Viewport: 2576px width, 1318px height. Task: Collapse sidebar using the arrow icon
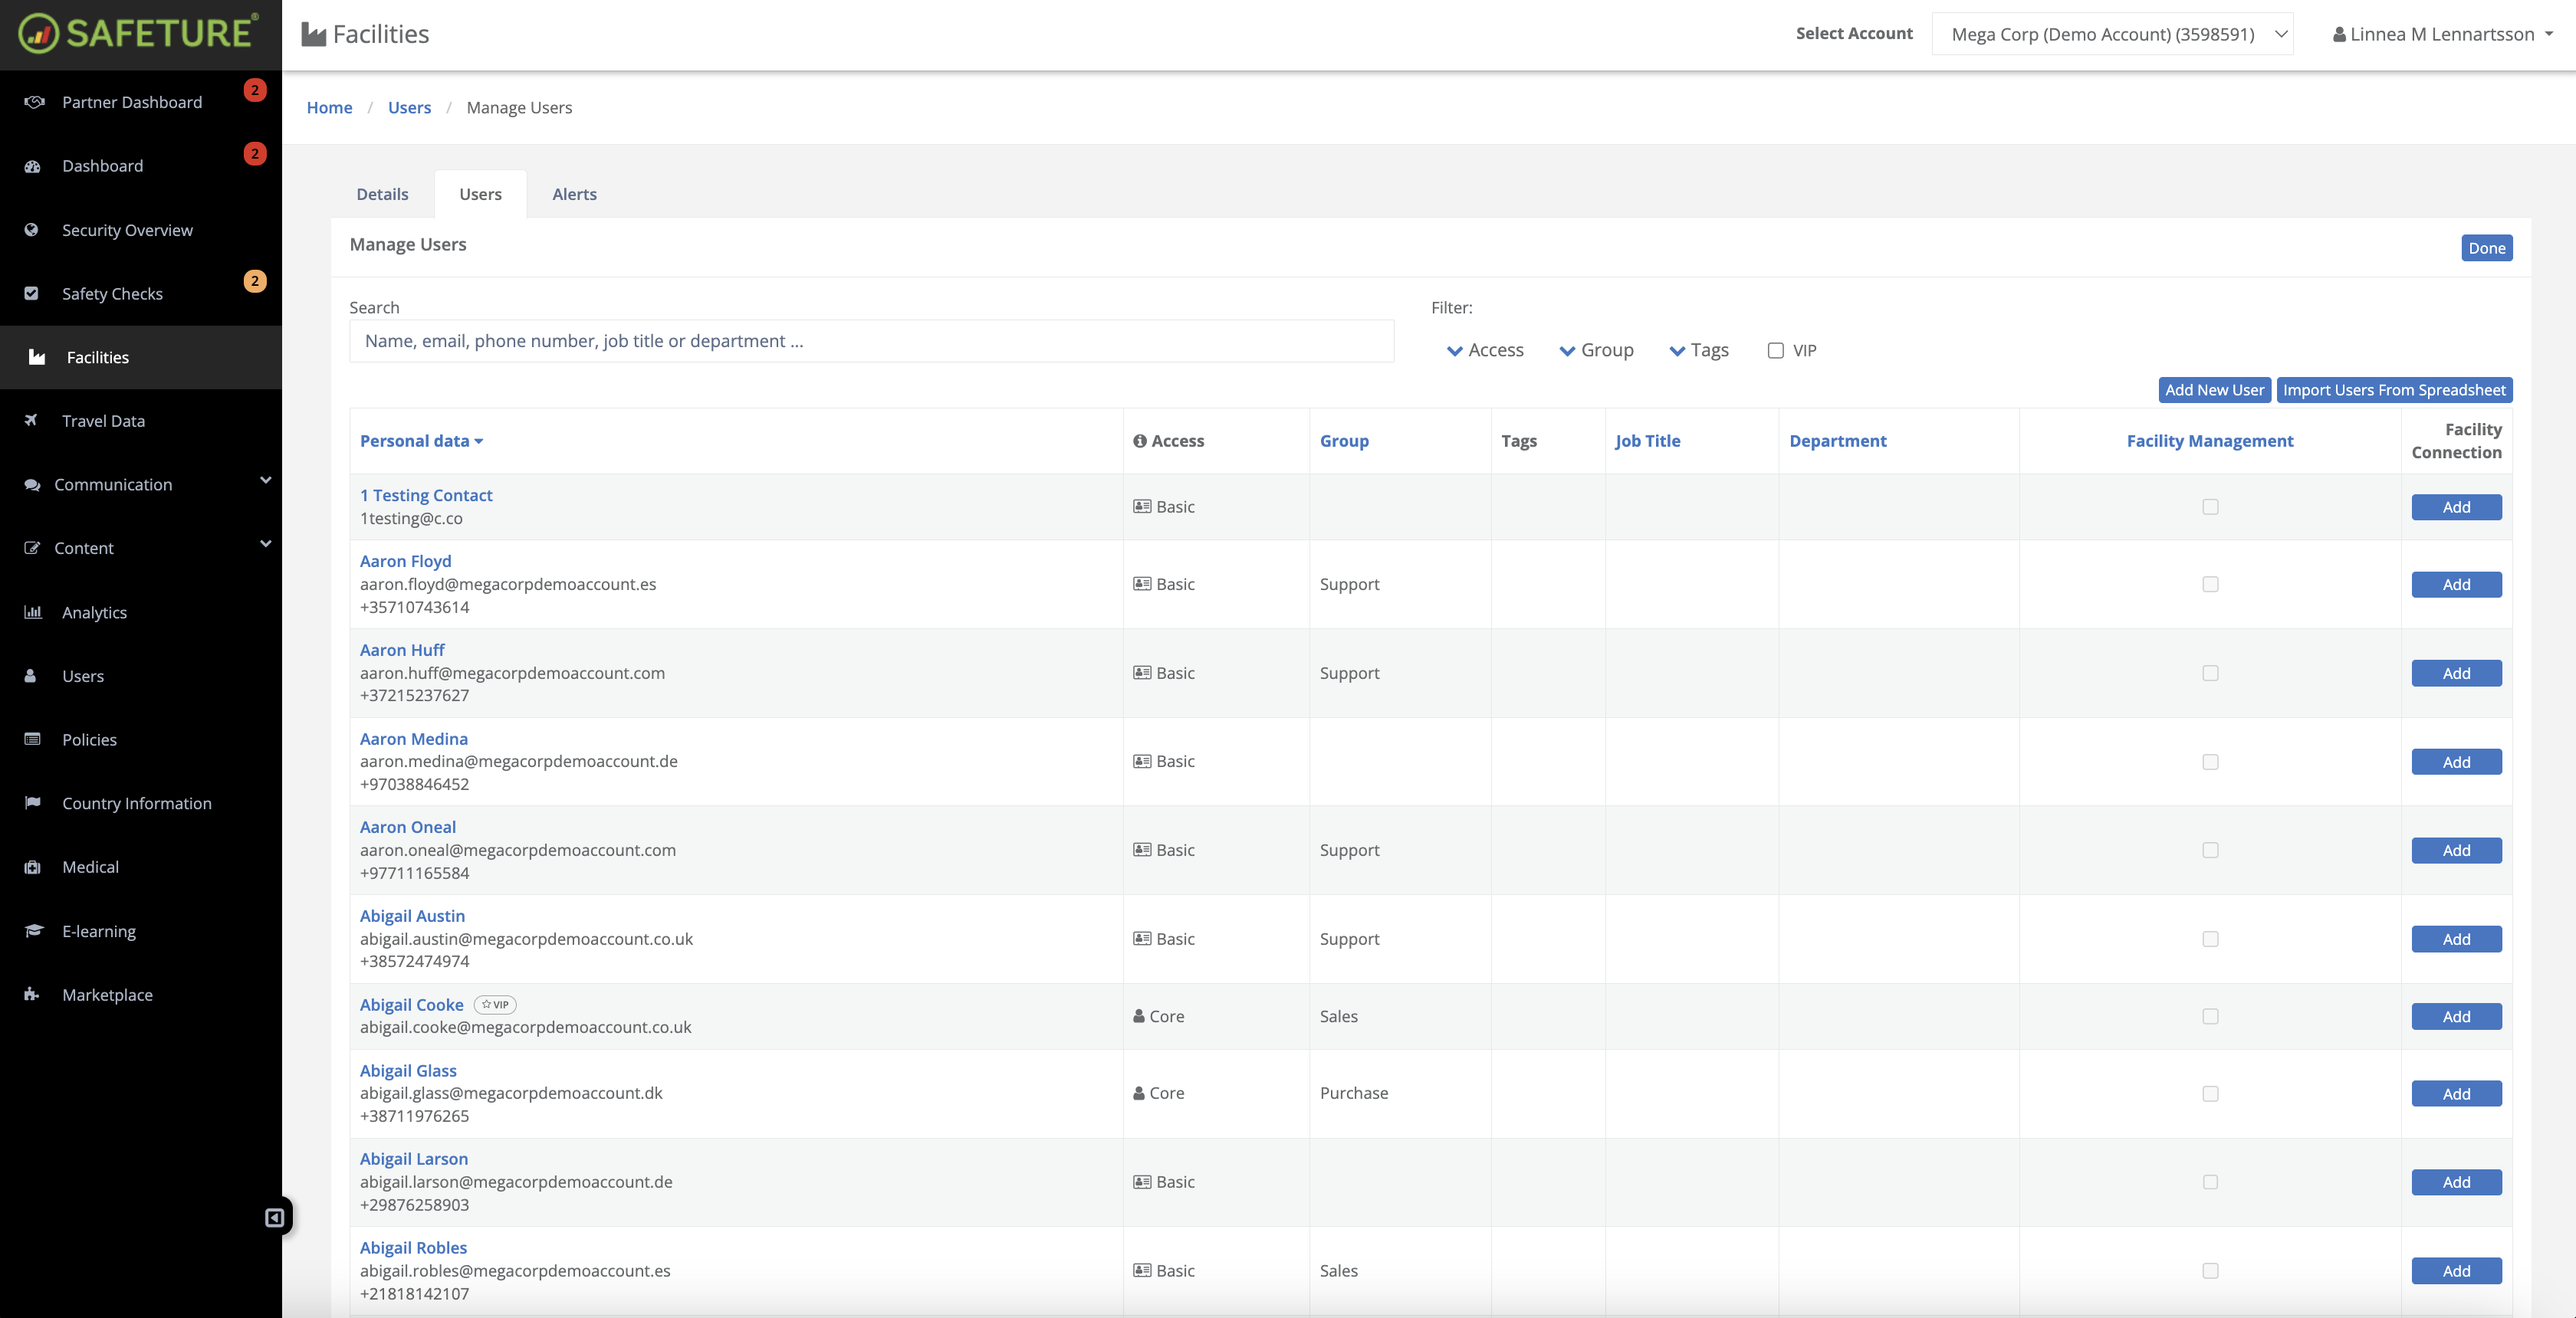[x=274, y=1217]
